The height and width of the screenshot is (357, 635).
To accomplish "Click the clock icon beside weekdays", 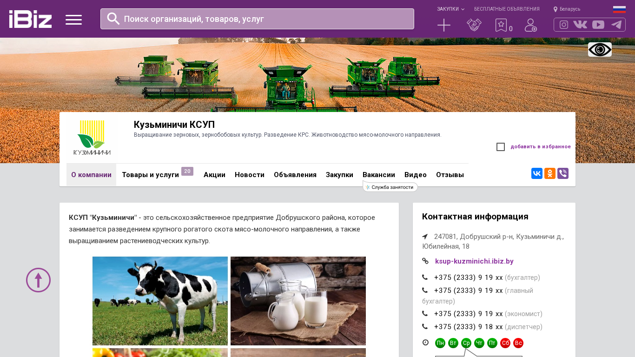I will pyautogui.click(x=425, y=343).
